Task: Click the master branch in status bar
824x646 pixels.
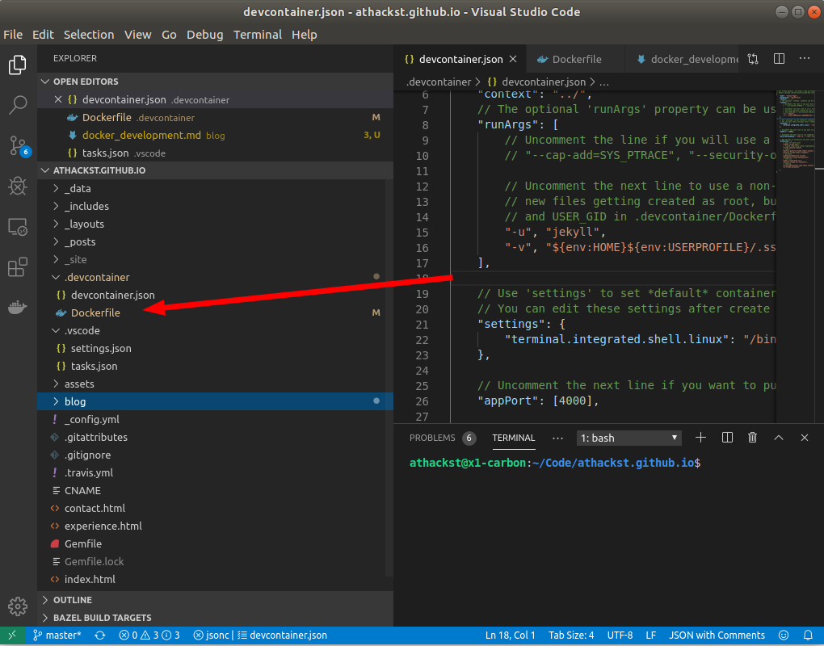Action: click(x=57, y=636)
